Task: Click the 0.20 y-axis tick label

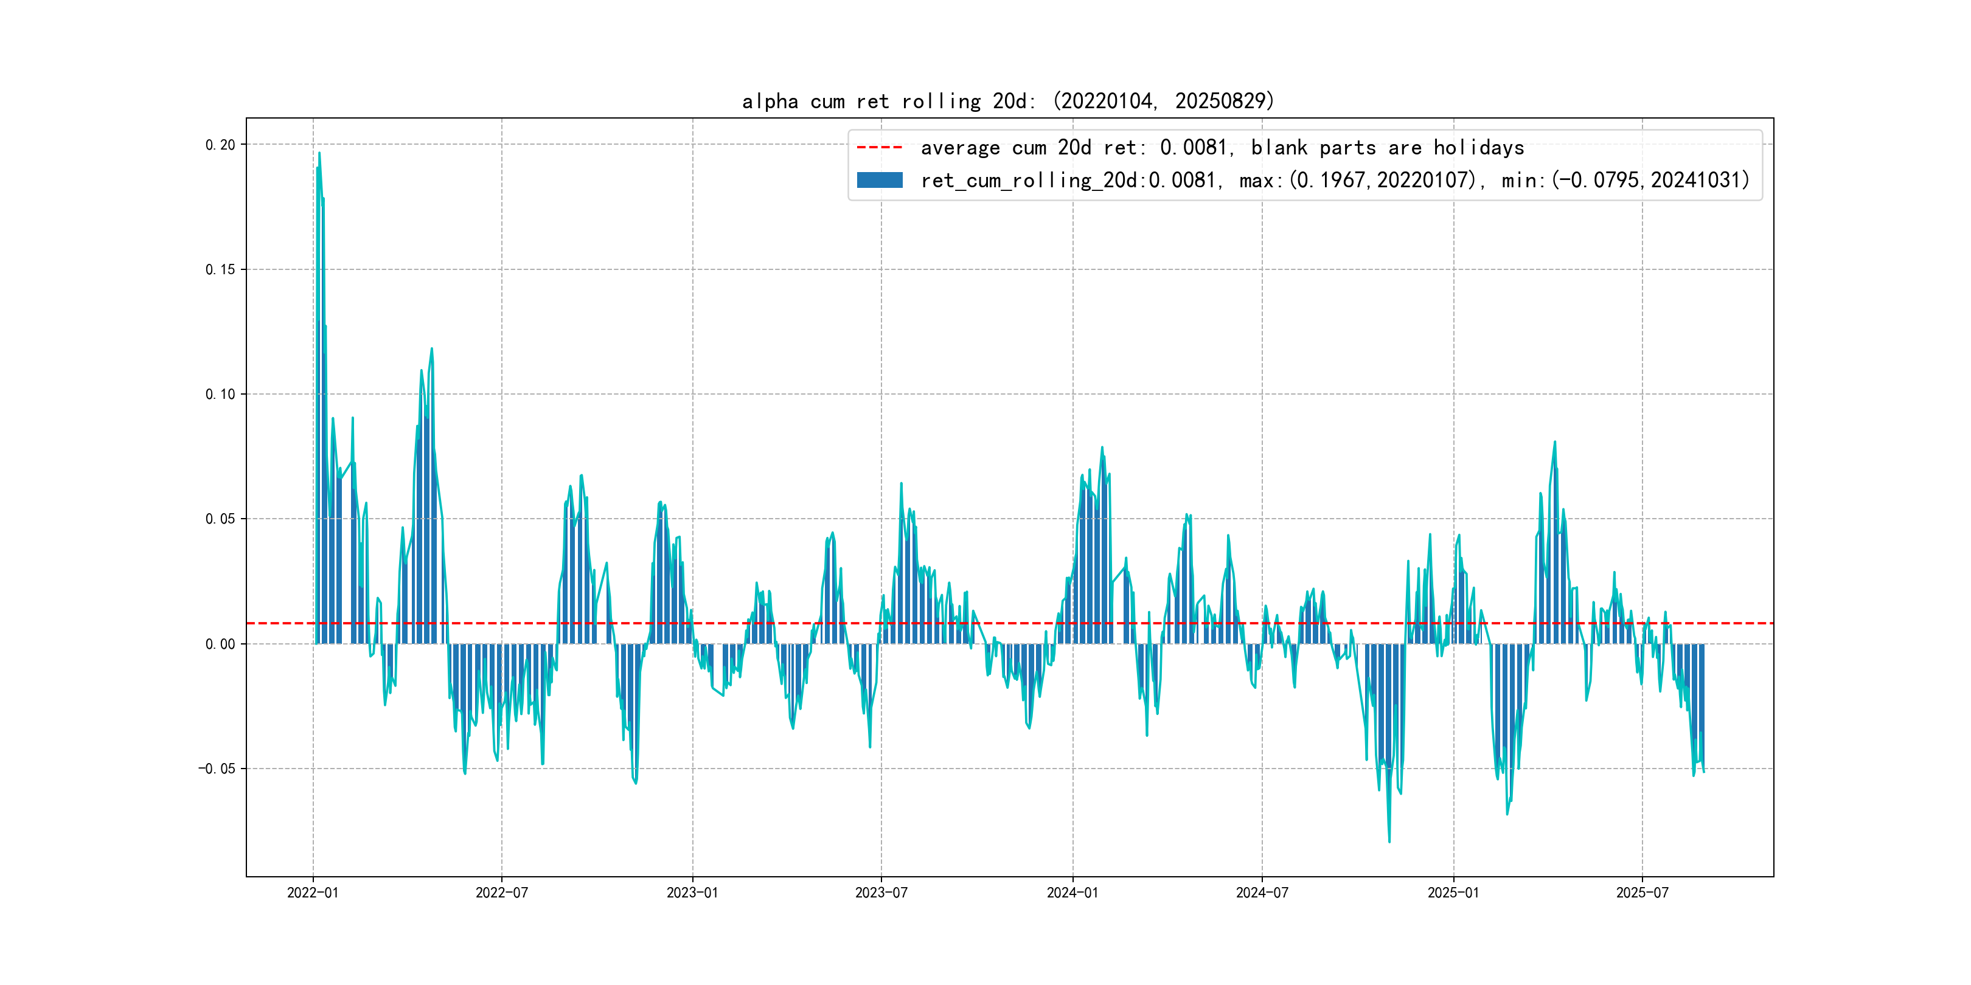Action: [220, 145]
